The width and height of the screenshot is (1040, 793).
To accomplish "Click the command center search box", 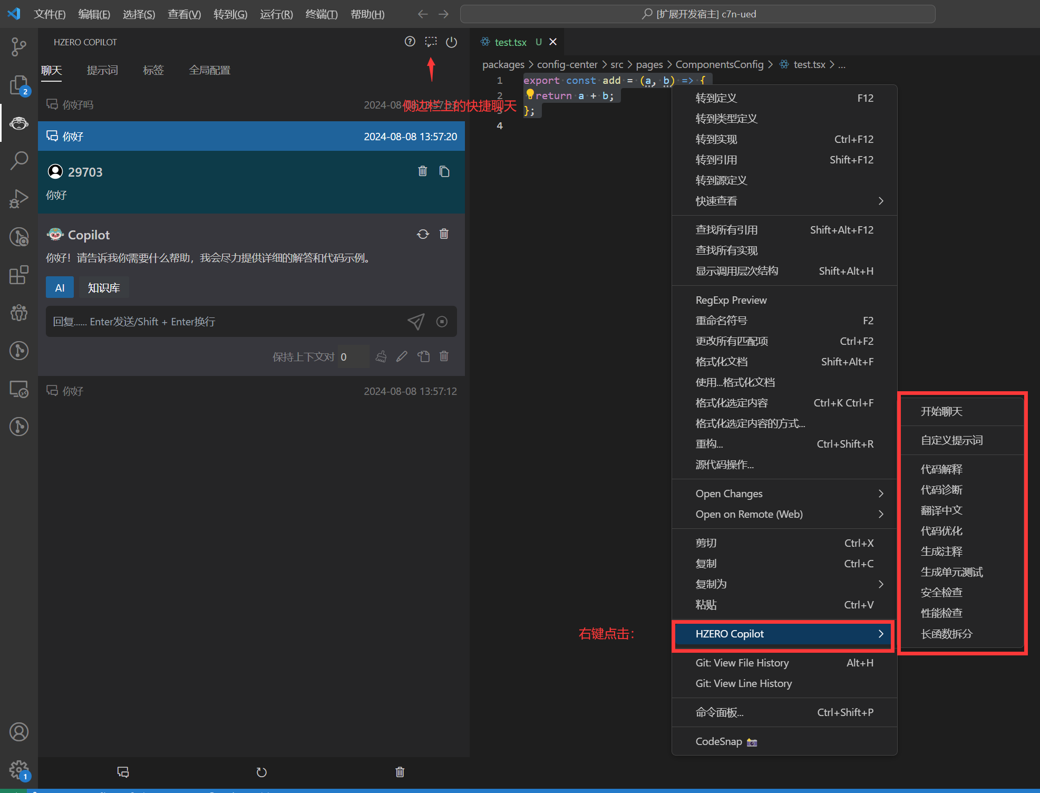I will click(x=697, y=14).
